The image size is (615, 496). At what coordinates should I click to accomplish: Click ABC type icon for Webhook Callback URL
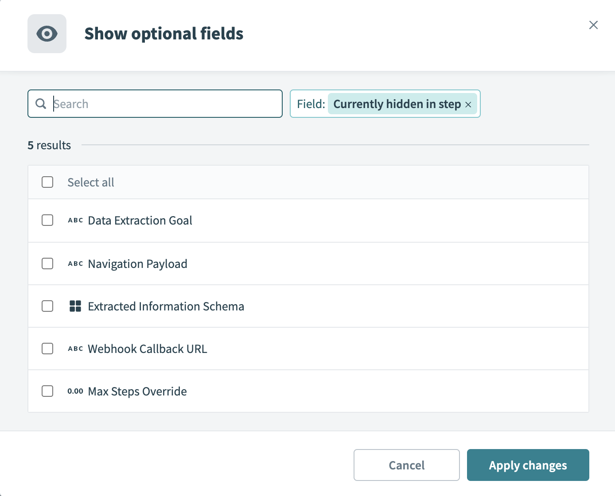75,349
